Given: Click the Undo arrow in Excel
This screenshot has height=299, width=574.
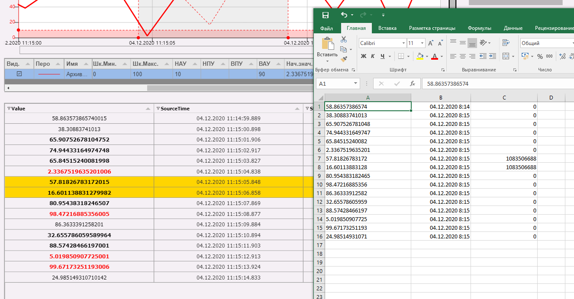Looking at the screenshot, I should coord(344,15).
